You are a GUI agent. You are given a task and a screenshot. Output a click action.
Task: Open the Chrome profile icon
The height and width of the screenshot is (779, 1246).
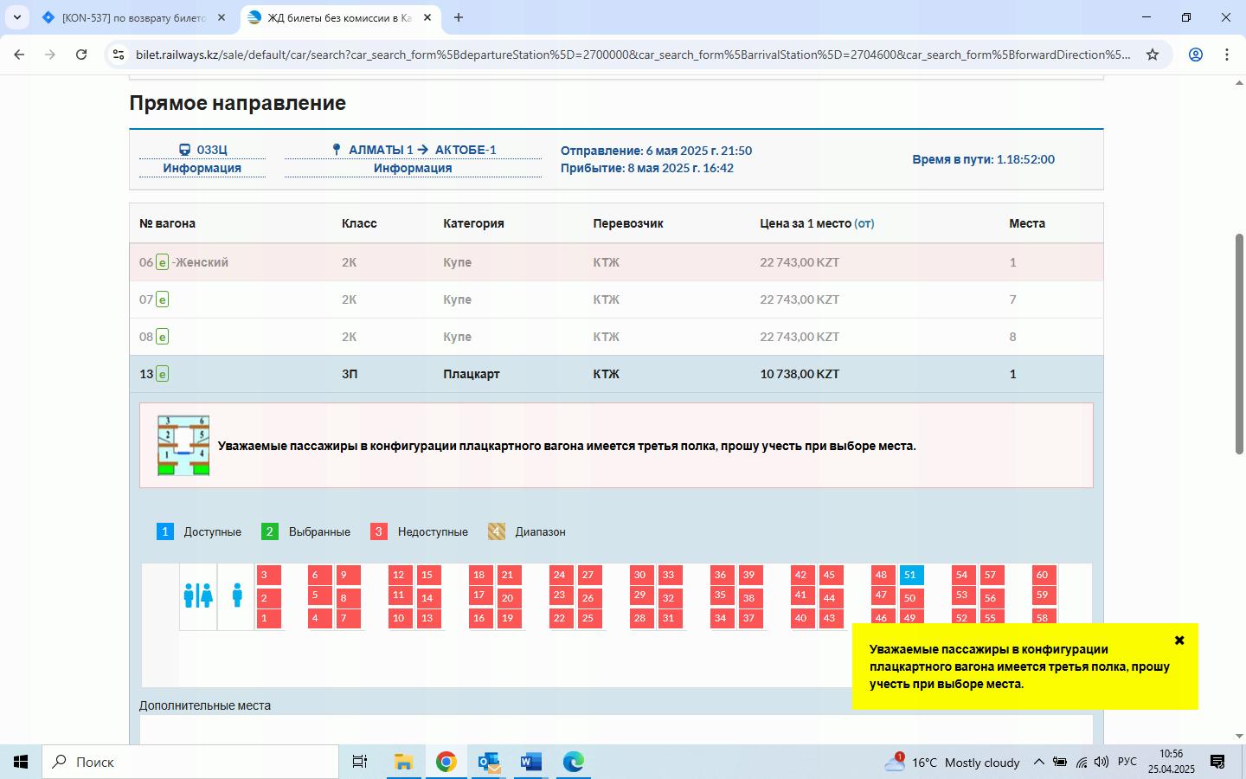(x=1196, y=55)
